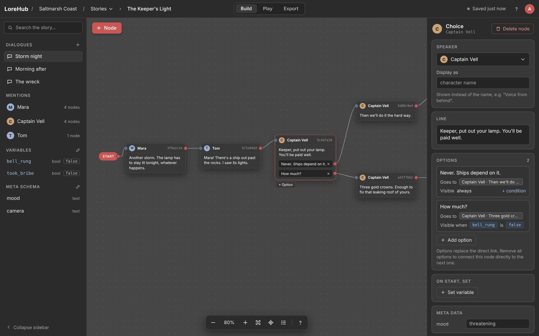Switch to the Build tab
539x336 pixels.
pos(246,9)
